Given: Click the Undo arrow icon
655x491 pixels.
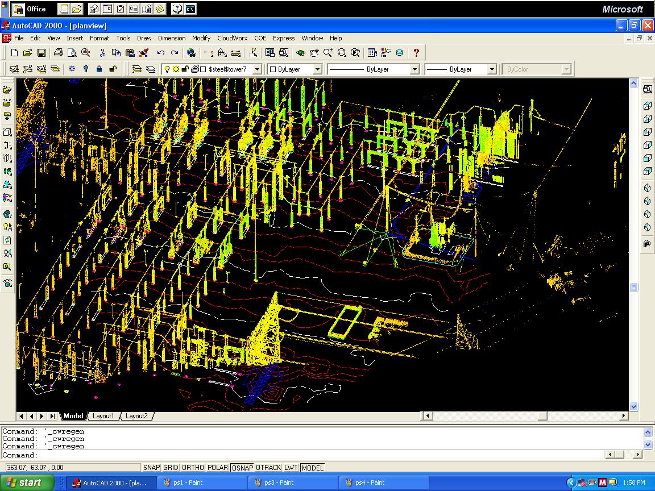Looking at the screenshot, I should tap(161, 53).
